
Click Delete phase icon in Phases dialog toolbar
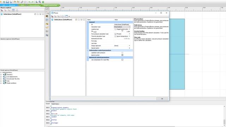pos(58,17)
